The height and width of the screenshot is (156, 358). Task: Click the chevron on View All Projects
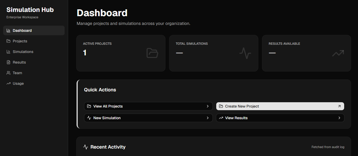tap(208, 106)
